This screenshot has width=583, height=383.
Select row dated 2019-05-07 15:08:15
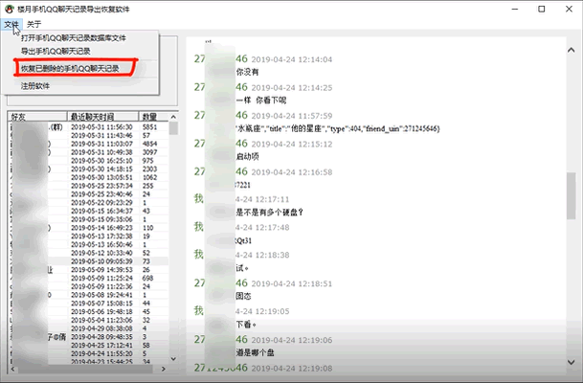(88, 304)
